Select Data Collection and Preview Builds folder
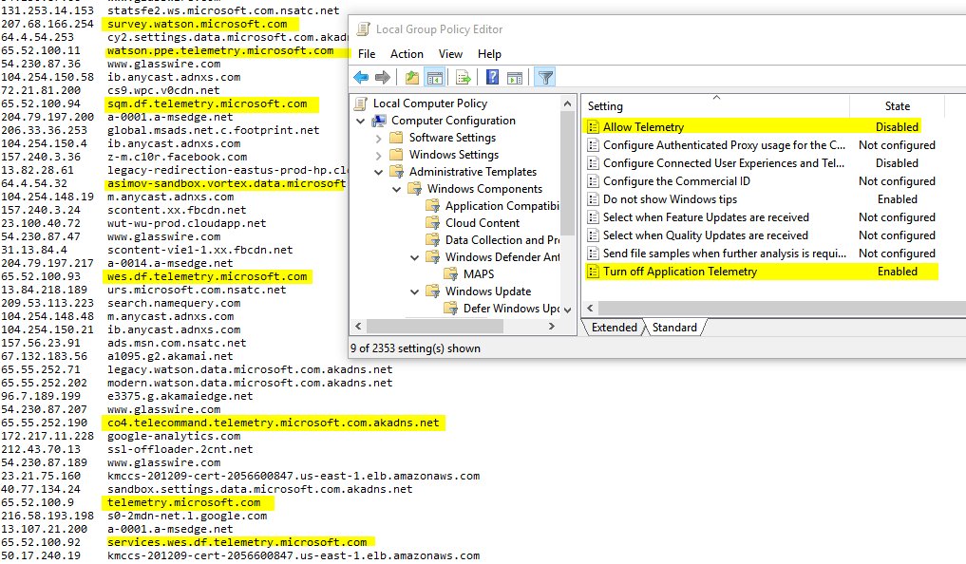 click(502, 240)
